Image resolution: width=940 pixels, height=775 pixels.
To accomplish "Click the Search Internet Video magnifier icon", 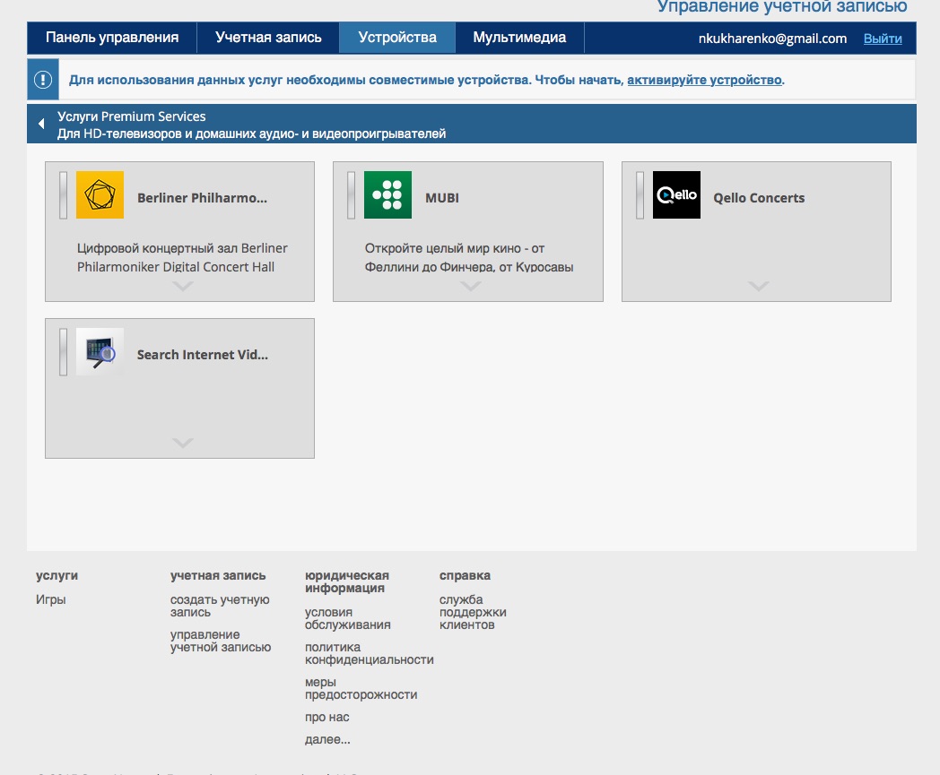I will click(100, 352).
